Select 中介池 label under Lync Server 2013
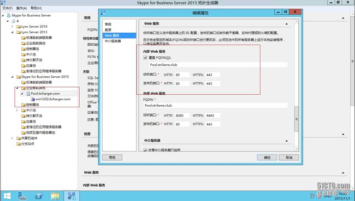This screenshot has height=201, width=355. coord(31,54)
